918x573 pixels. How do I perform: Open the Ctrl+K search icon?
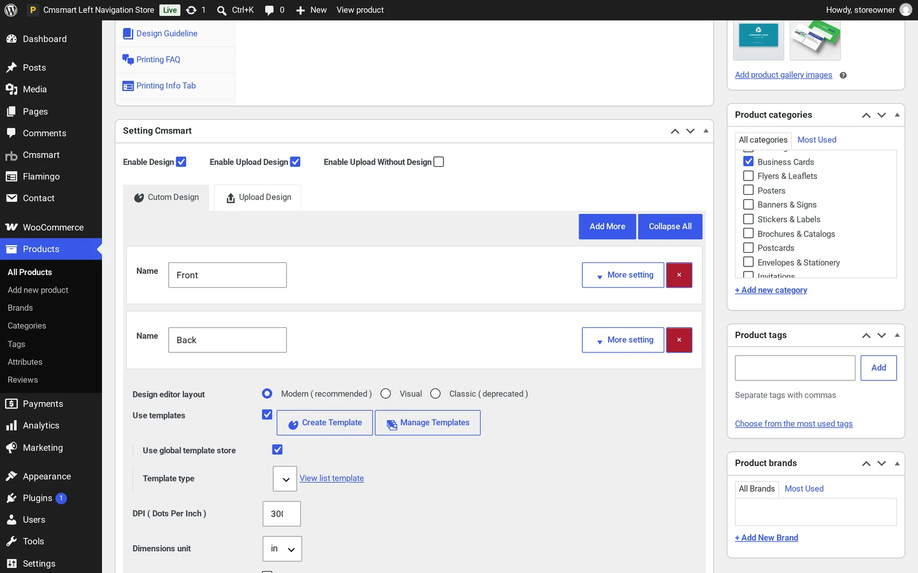221,10
